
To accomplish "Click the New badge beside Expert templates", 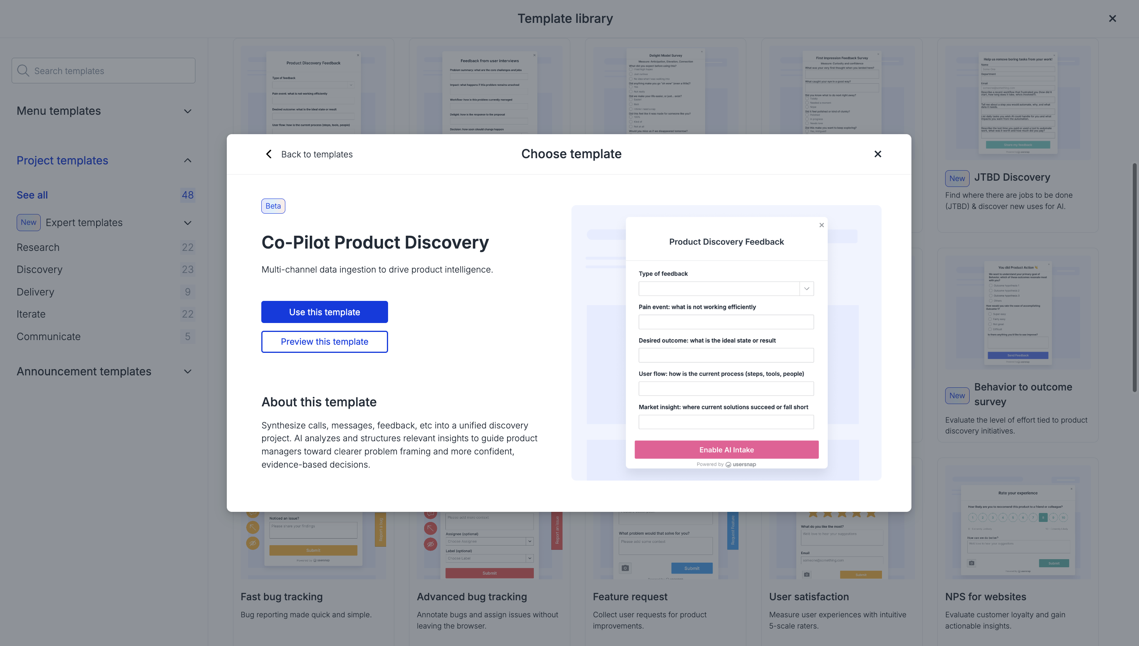I will click(x=28, y=222).
